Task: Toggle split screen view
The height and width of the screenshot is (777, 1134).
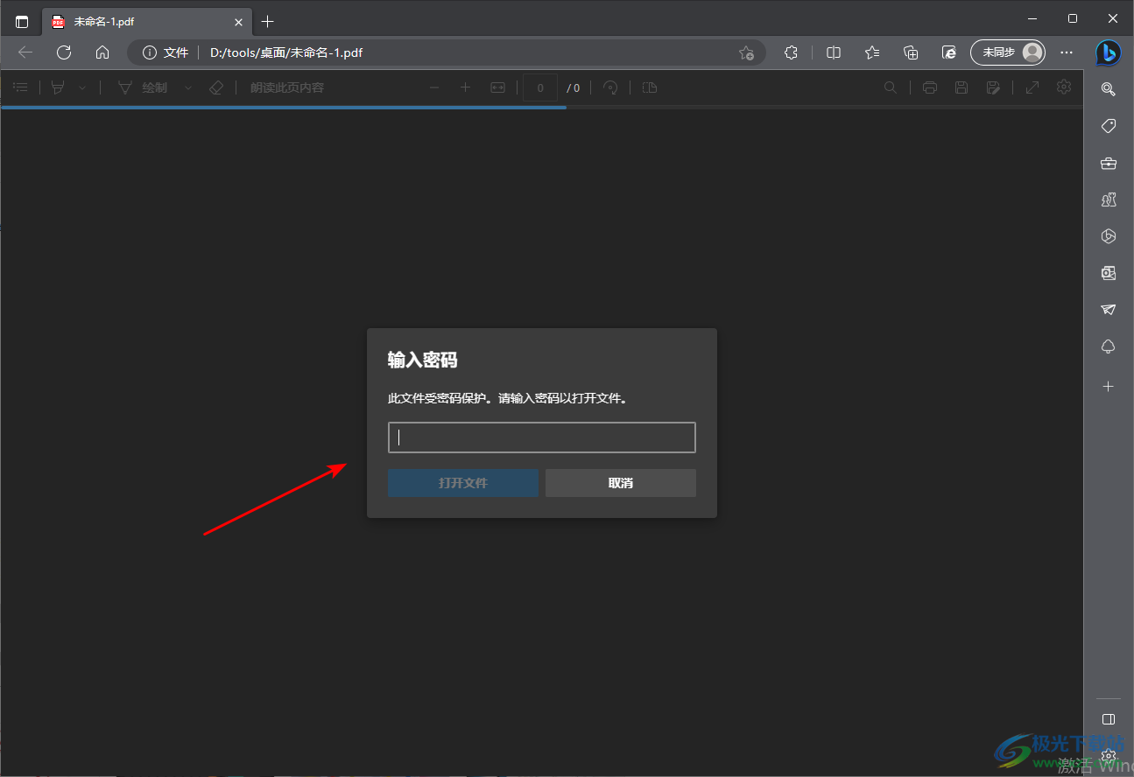Action: pos(834,52)
